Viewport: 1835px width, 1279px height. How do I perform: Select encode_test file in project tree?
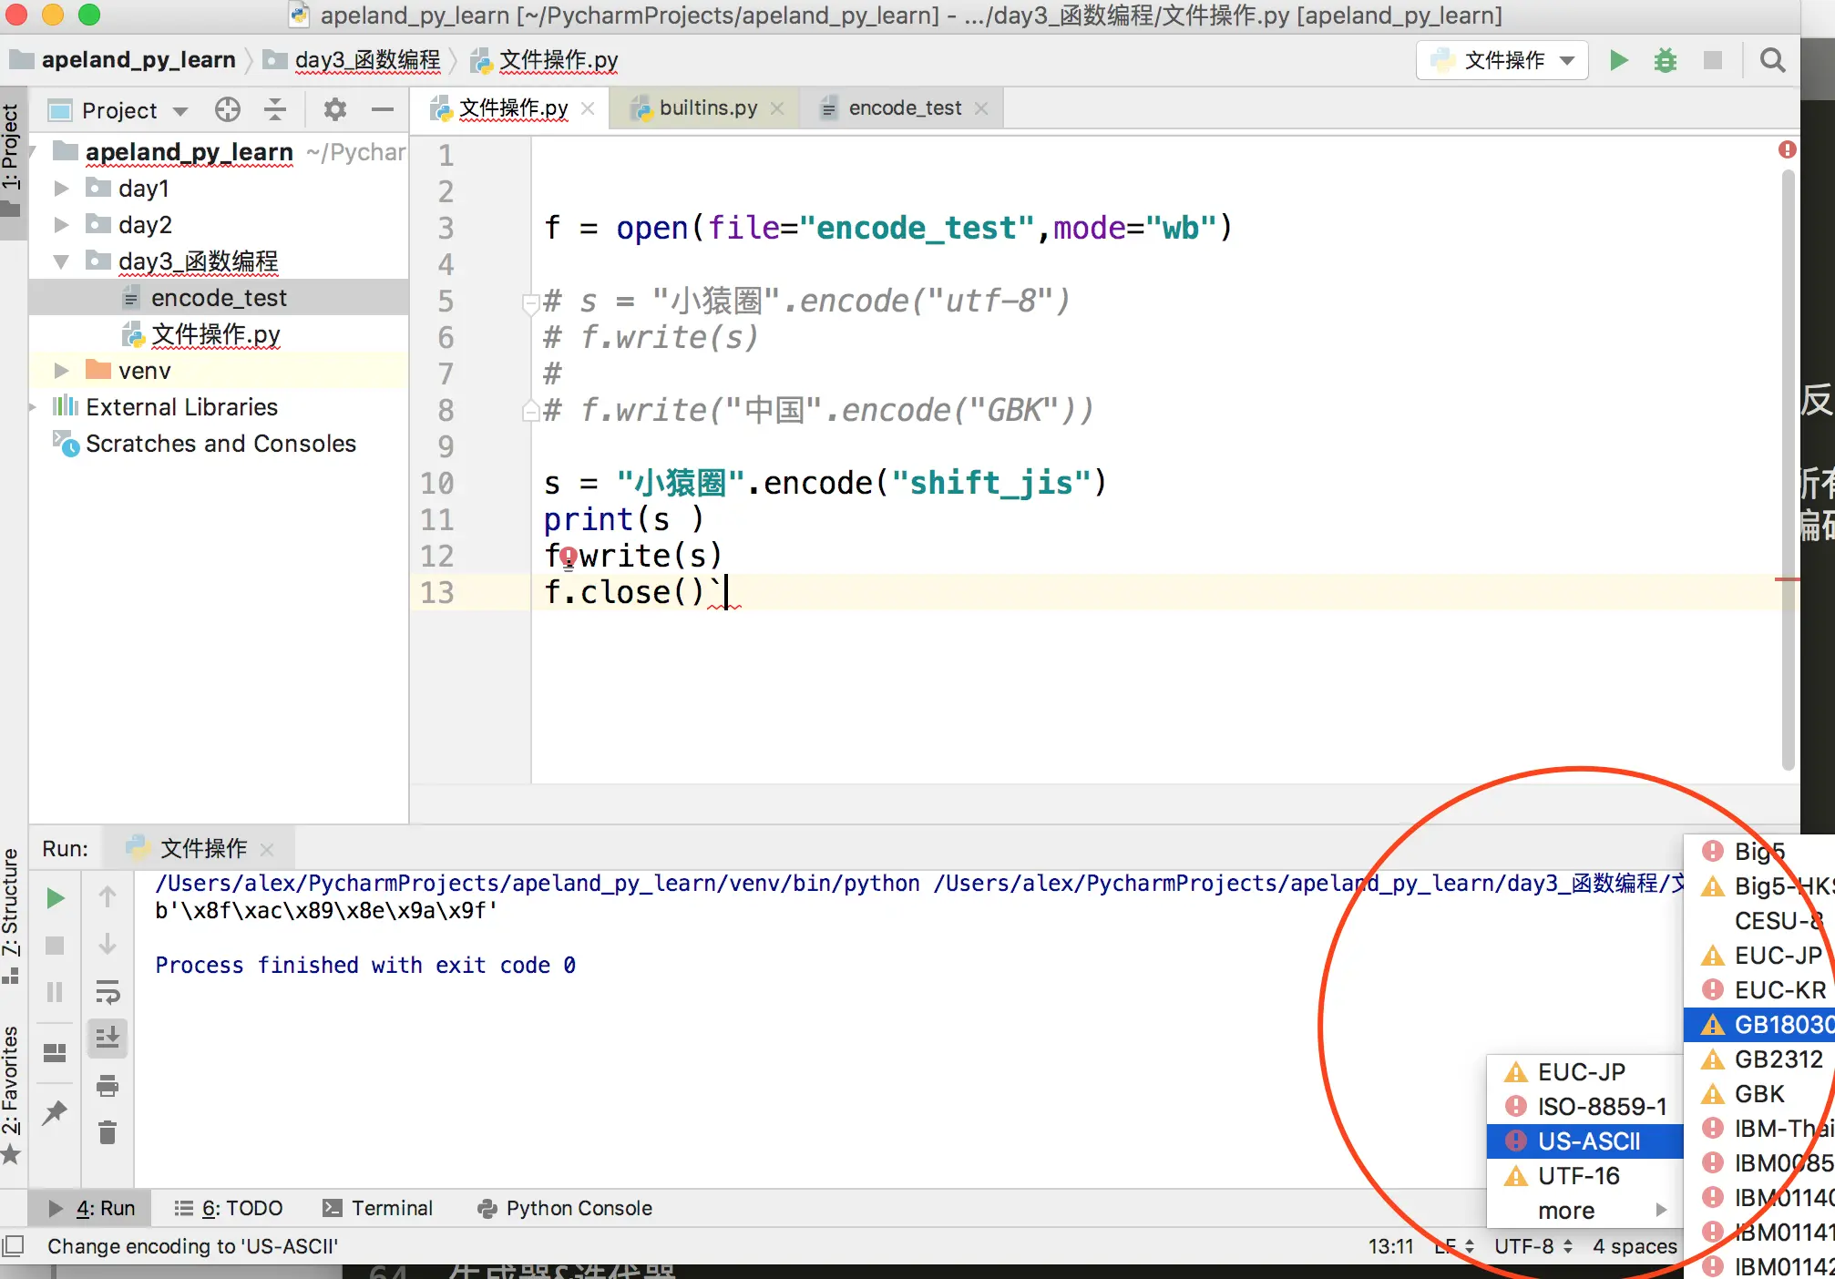point(219,298)
